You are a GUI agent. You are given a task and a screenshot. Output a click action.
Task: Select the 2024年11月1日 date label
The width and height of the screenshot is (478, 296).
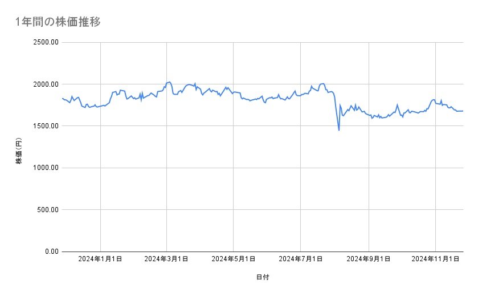pyautogui.click(x=435, y=259)
